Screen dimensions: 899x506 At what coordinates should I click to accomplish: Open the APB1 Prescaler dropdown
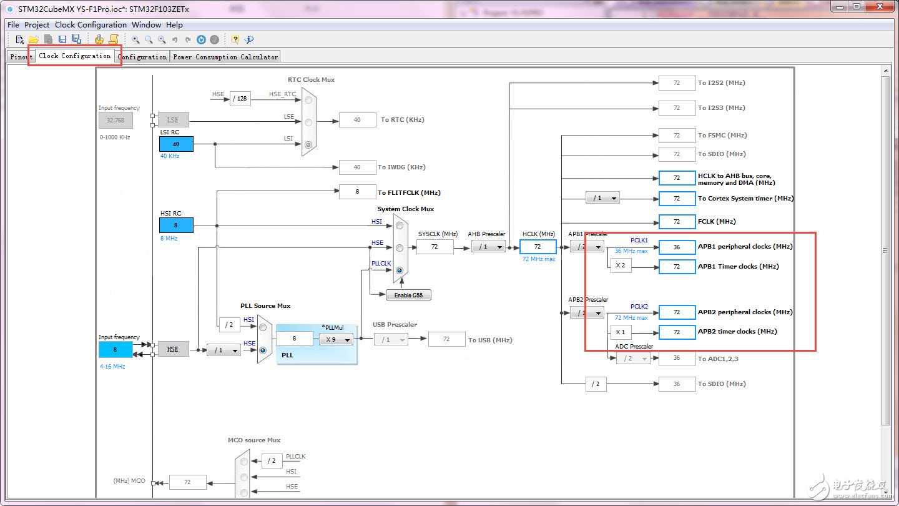[587, 247]
